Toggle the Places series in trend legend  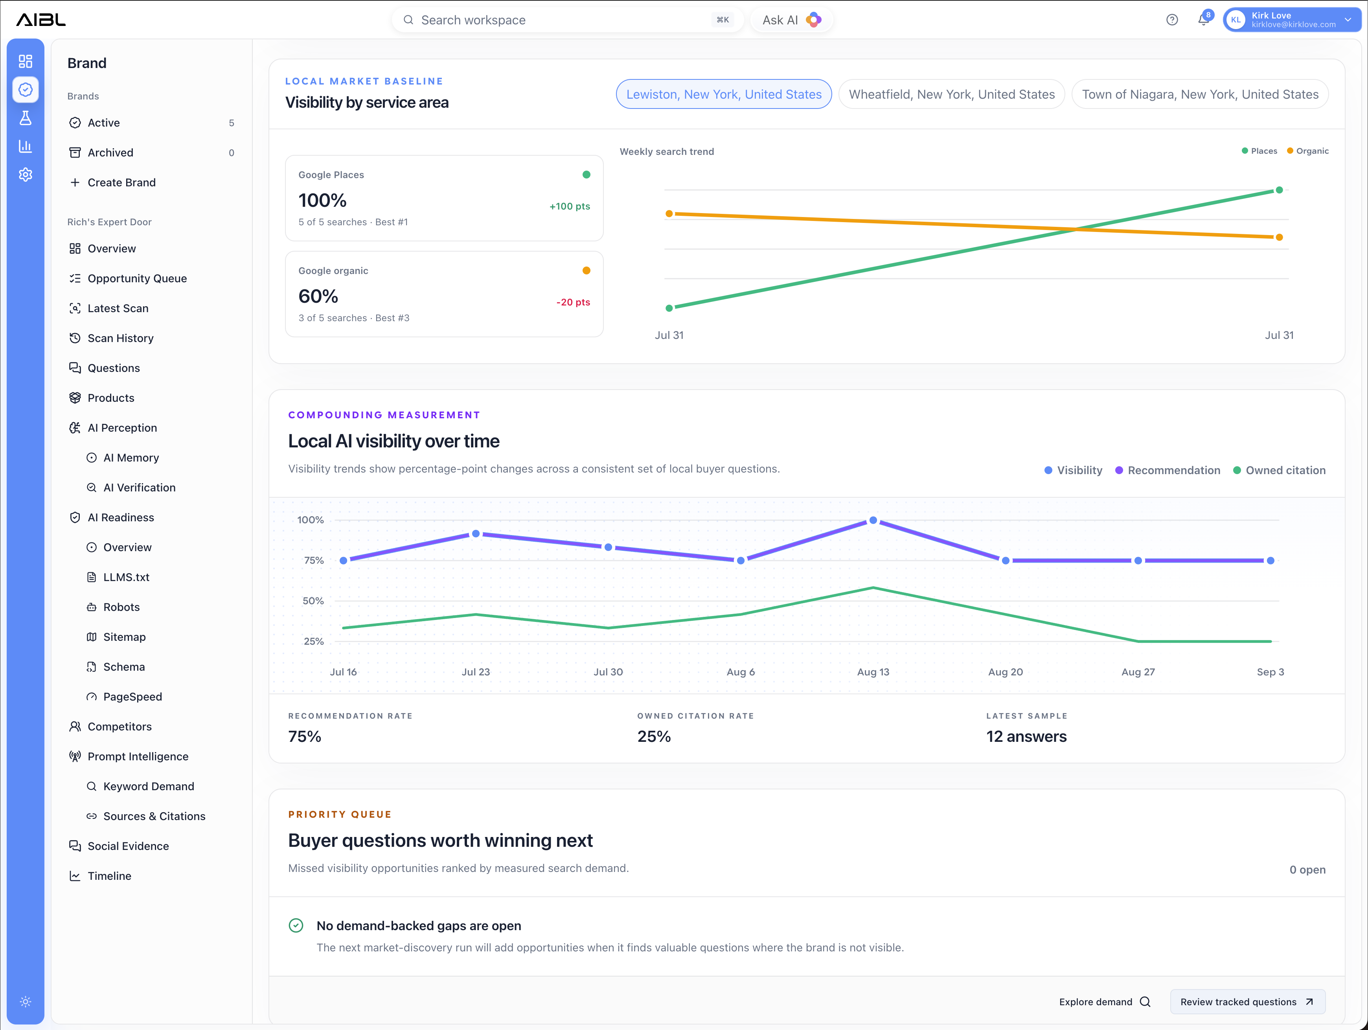tap(1259, 151)
